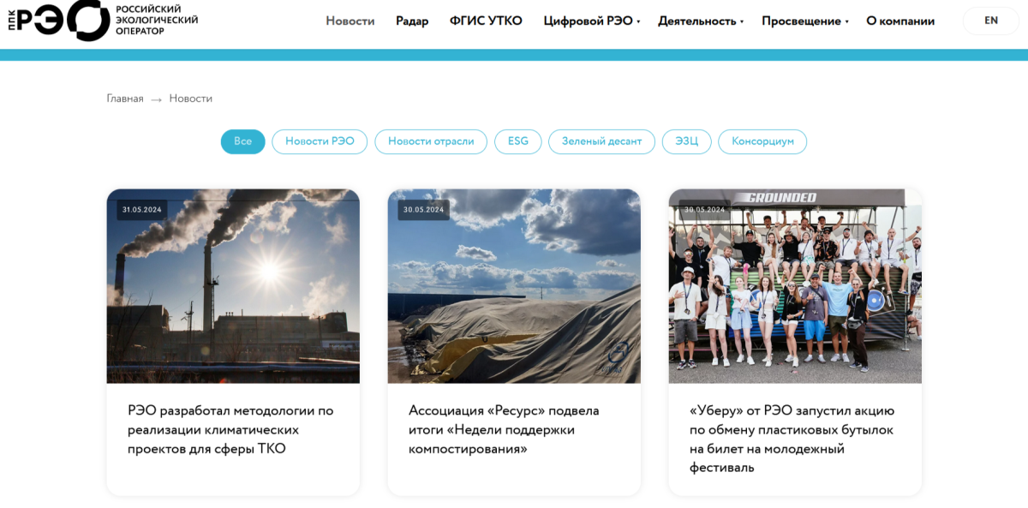1028x508 pixels.
Task: Click the Главная breadcrumb link
Action: (x=125, y=99)
